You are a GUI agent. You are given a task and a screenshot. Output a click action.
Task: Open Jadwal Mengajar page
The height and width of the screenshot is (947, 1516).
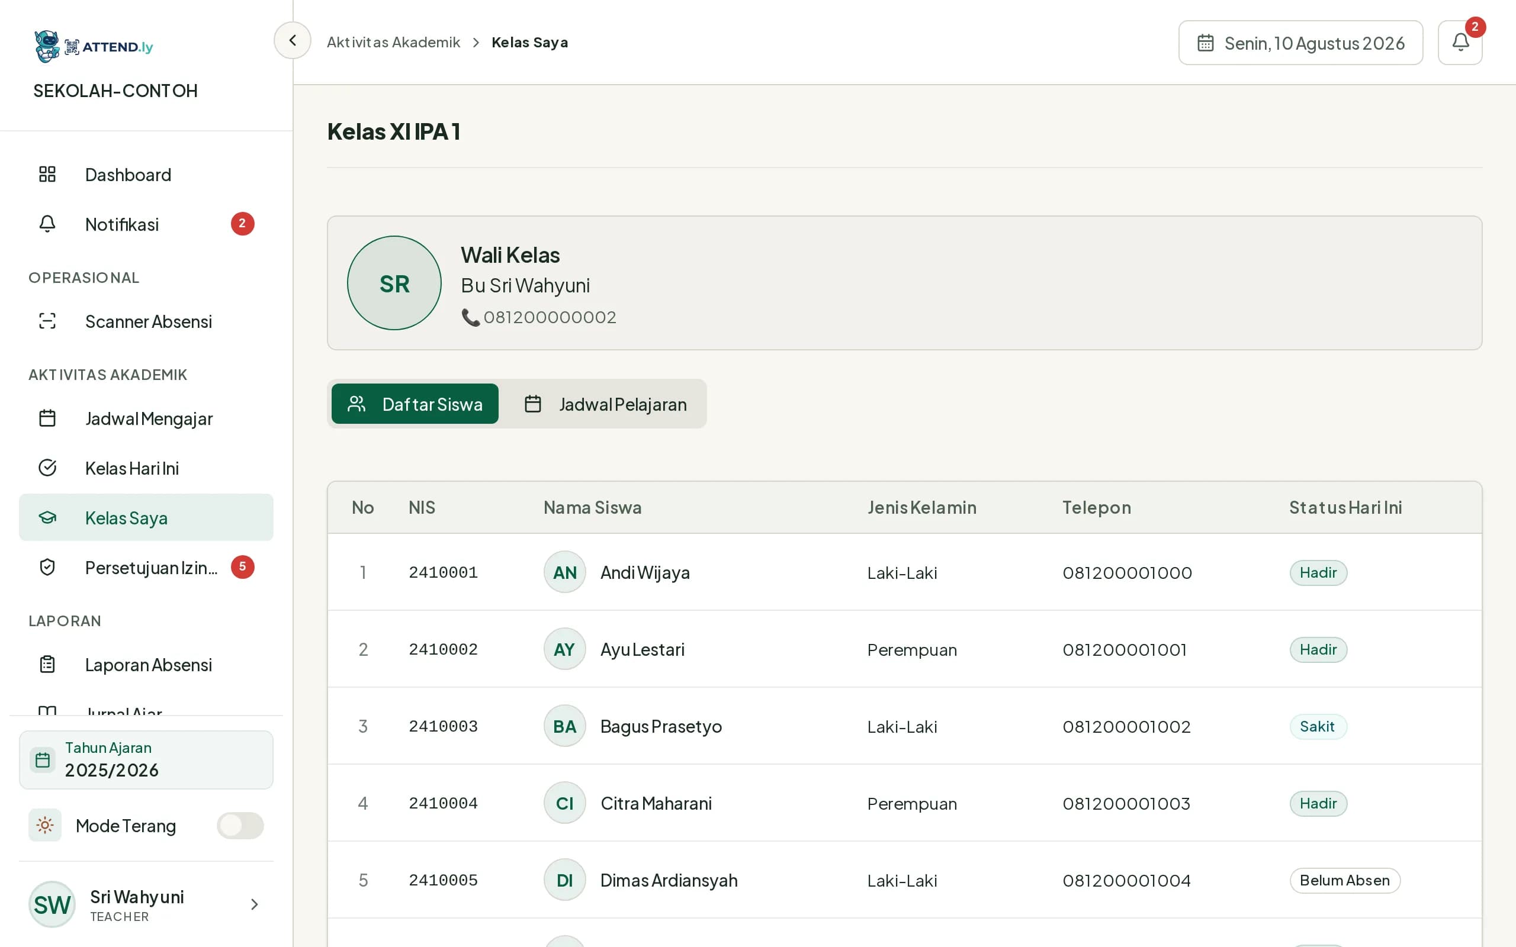pos(146,418)
